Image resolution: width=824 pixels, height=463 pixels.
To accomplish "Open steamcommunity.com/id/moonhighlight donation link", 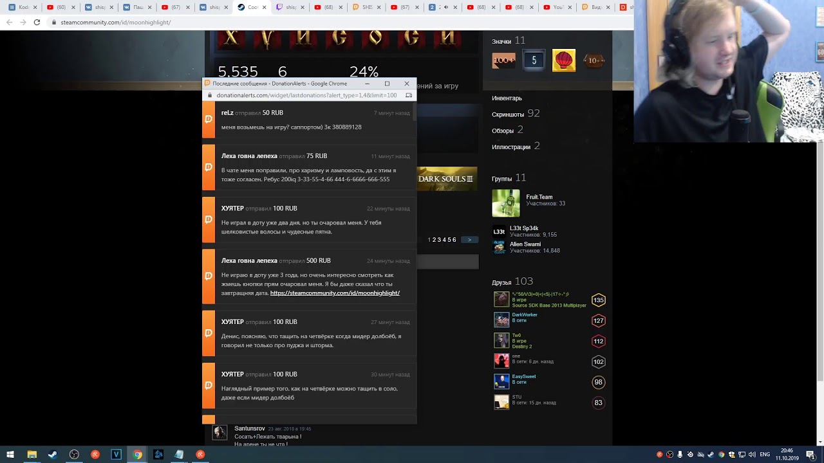I will tap(335, 293).
